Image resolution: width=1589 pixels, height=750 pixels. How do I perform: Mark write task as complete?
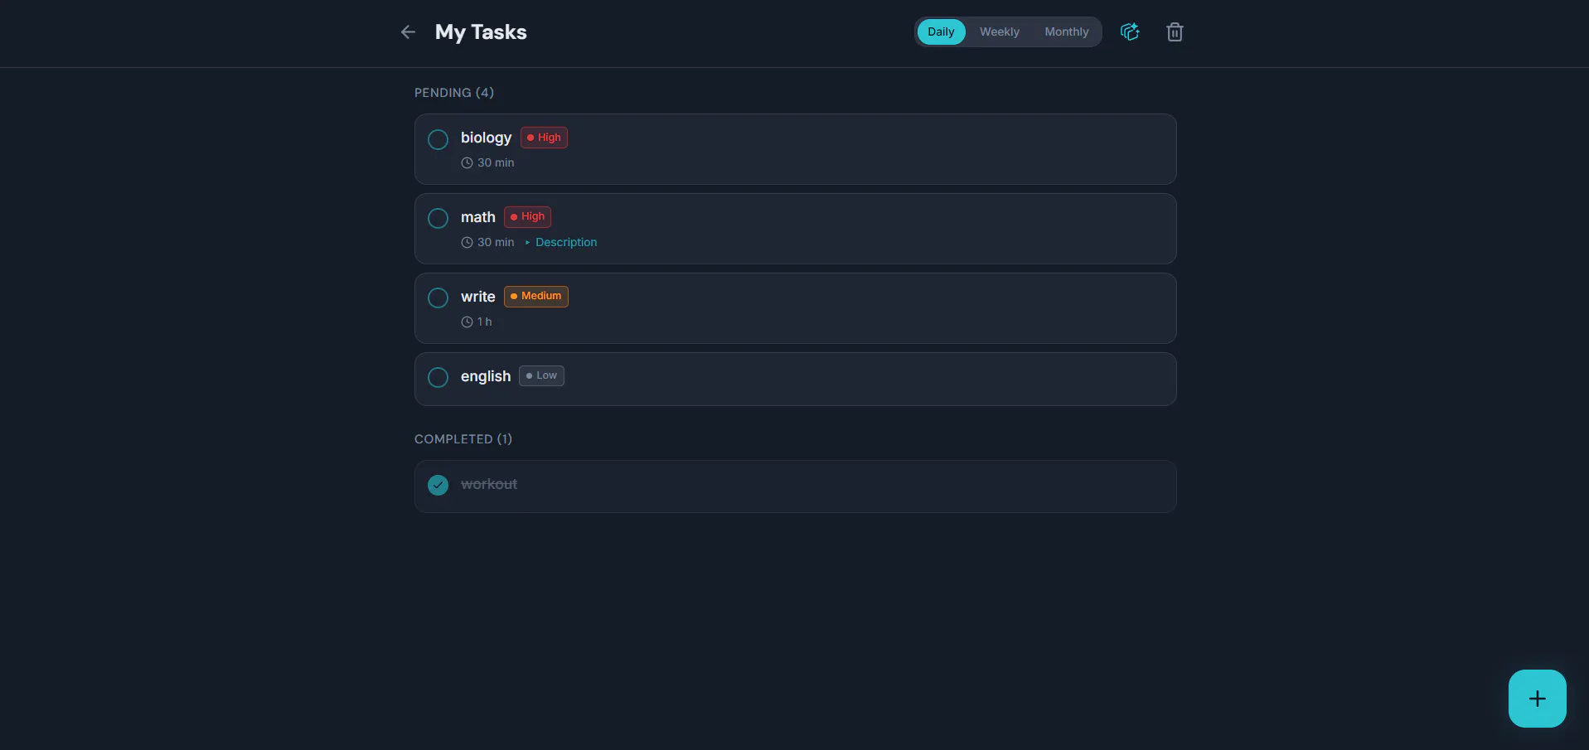pyautogui.click(x=438, y=298)
